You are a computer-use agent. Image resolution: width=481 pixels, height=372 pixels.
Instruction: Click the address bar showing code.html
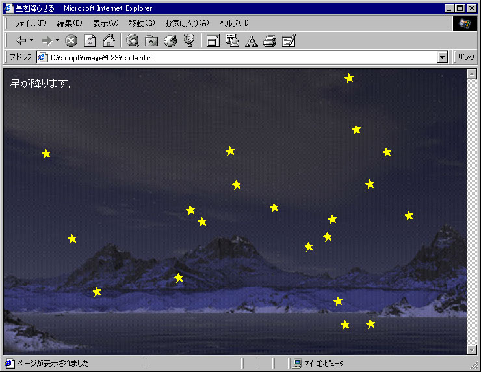pos(242,57)
